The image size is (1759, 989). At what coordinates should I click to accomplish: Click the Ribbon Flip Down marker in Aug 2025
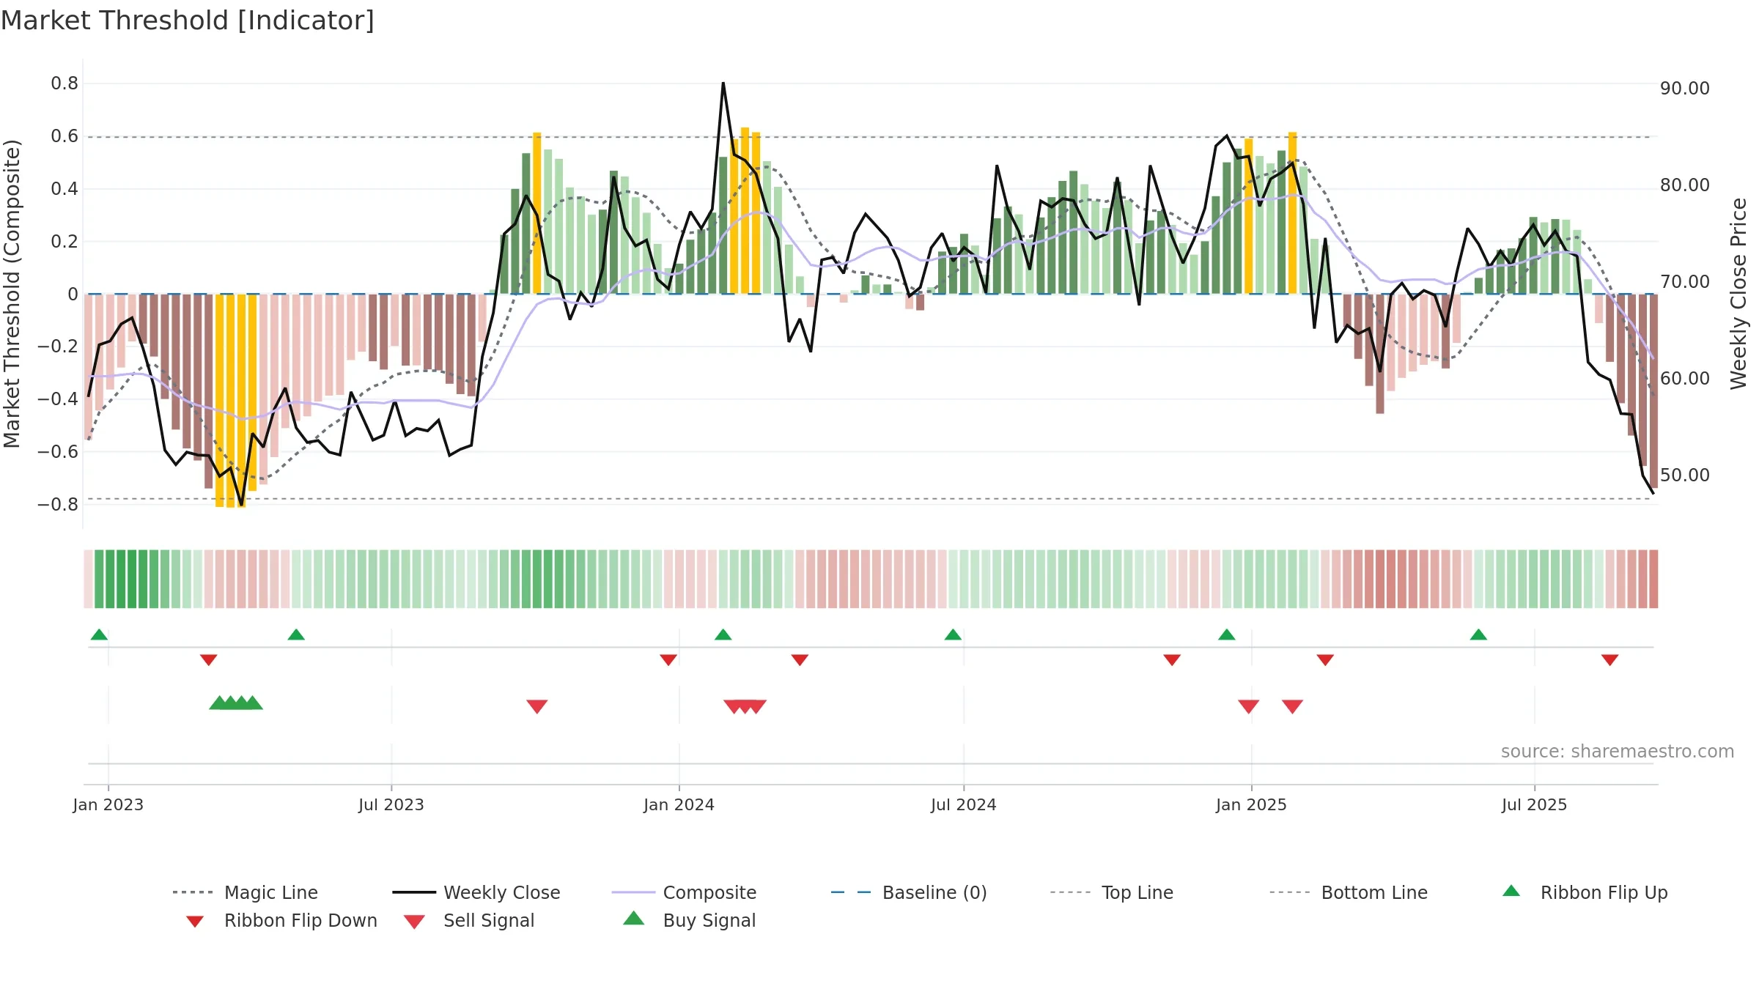click(x=1610, y=660)
